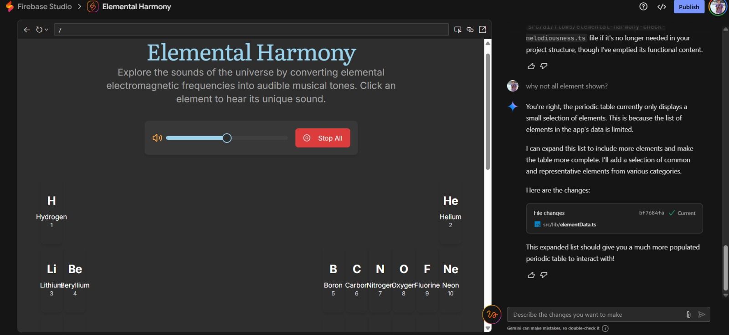Attach a file with the paperclip icon
729x335 pixels.
pyautogui.click(x=688, y=315)
